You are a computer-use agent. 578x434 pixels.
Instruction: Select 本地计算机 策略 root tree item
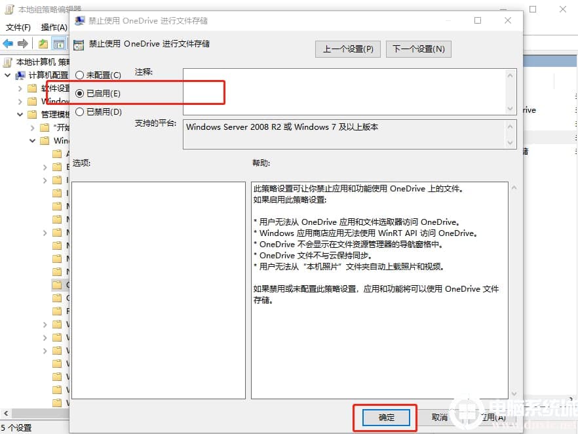point(43,62)
